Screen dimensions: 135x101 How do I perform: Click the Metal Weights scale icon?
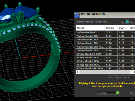click(x=77, y=15)
